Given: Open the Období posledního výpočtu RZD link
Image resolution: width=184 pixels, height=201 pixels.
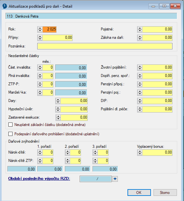Looking at the screenshot, I should (x=39, y=179).
